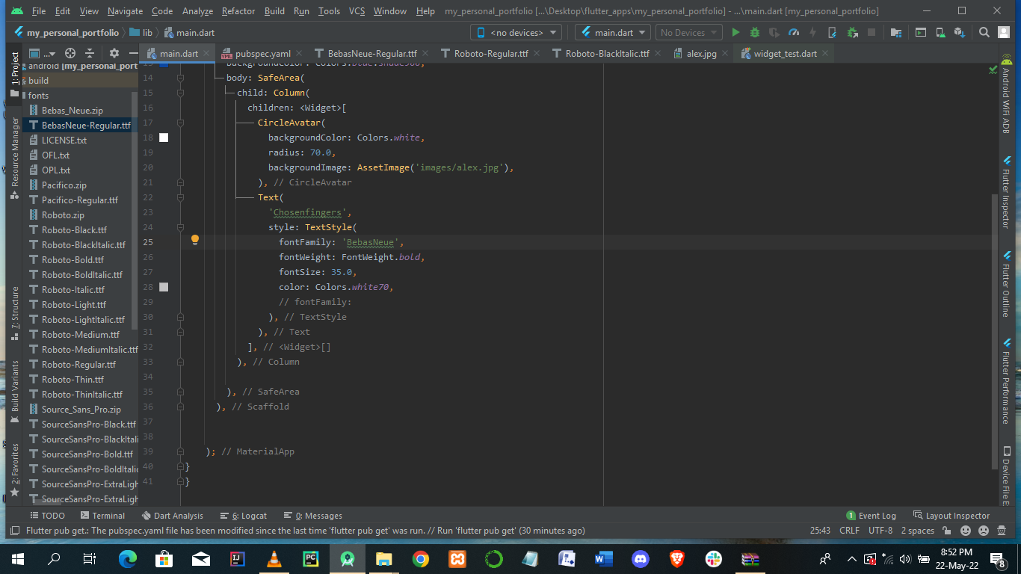
Task: Open the PyCharm icon in taskbar
Action: click(x=311, y=558)
